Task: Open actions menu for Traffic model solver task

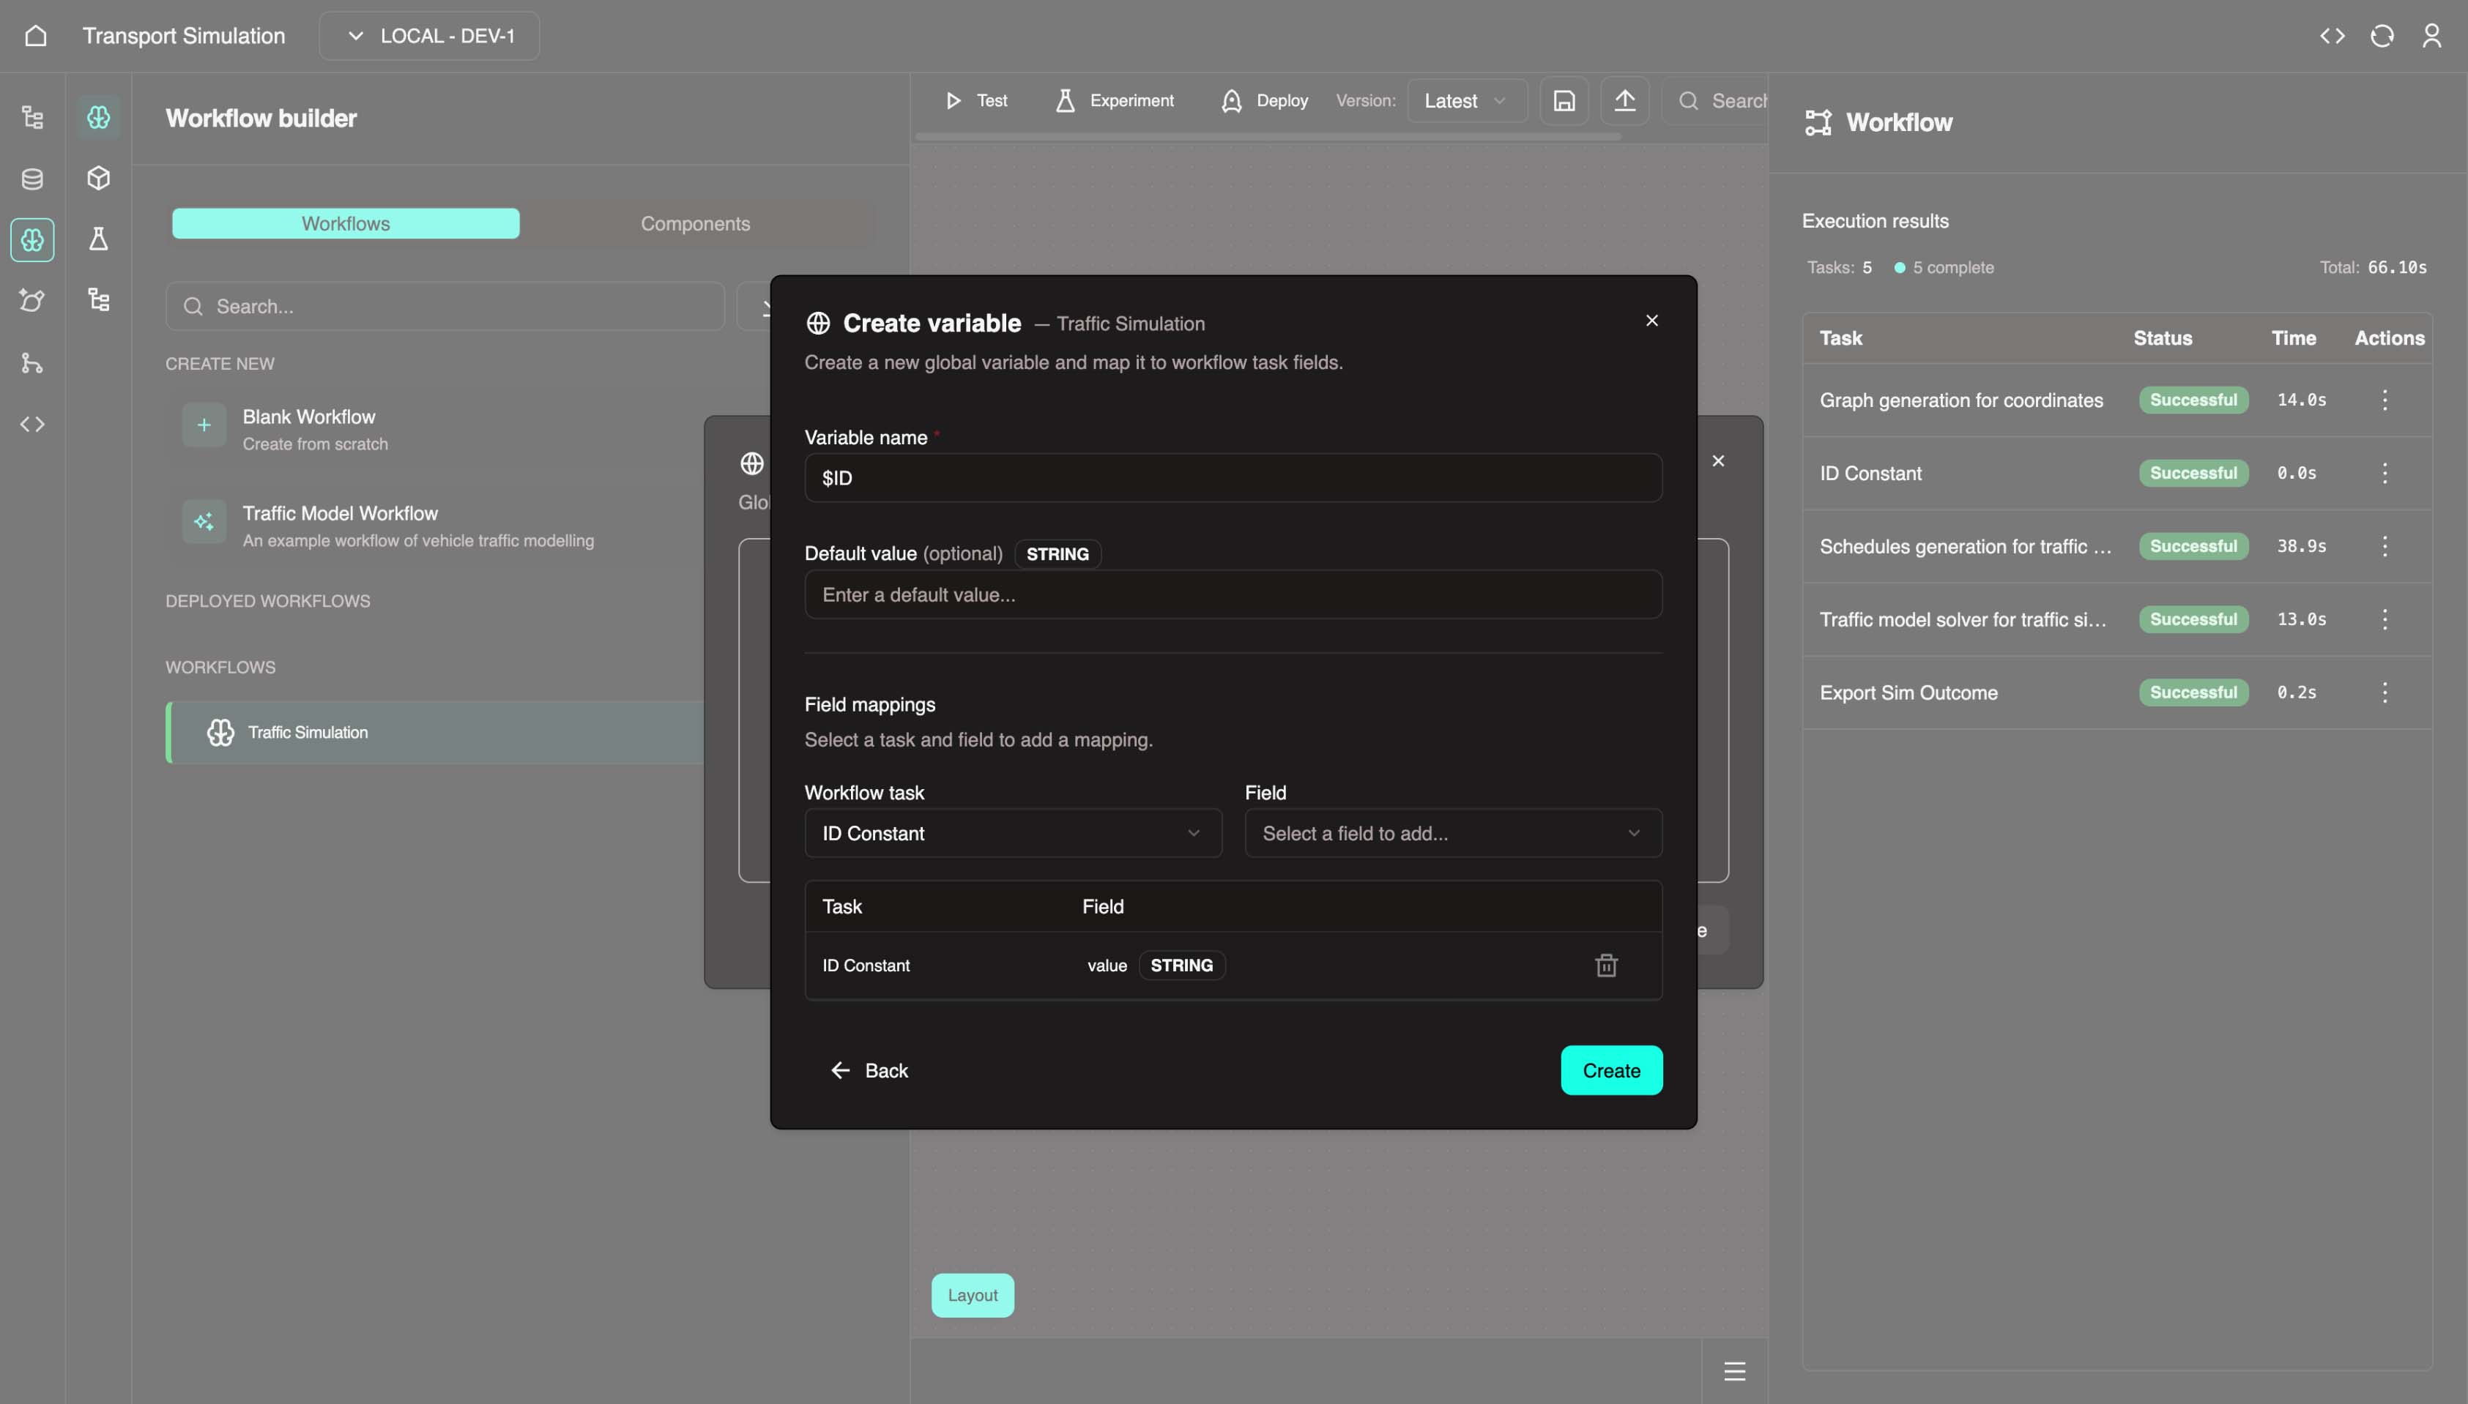Action: point(2385,619)
